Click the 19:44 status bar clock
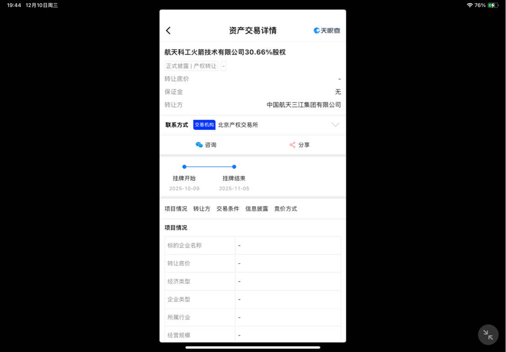 (x=14, y=5)
